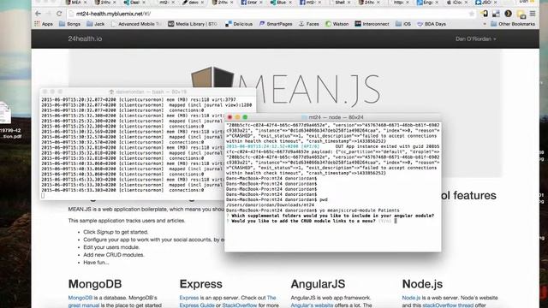Open Angular's website link
Screen dimensions: 548x308
[312, 305]
